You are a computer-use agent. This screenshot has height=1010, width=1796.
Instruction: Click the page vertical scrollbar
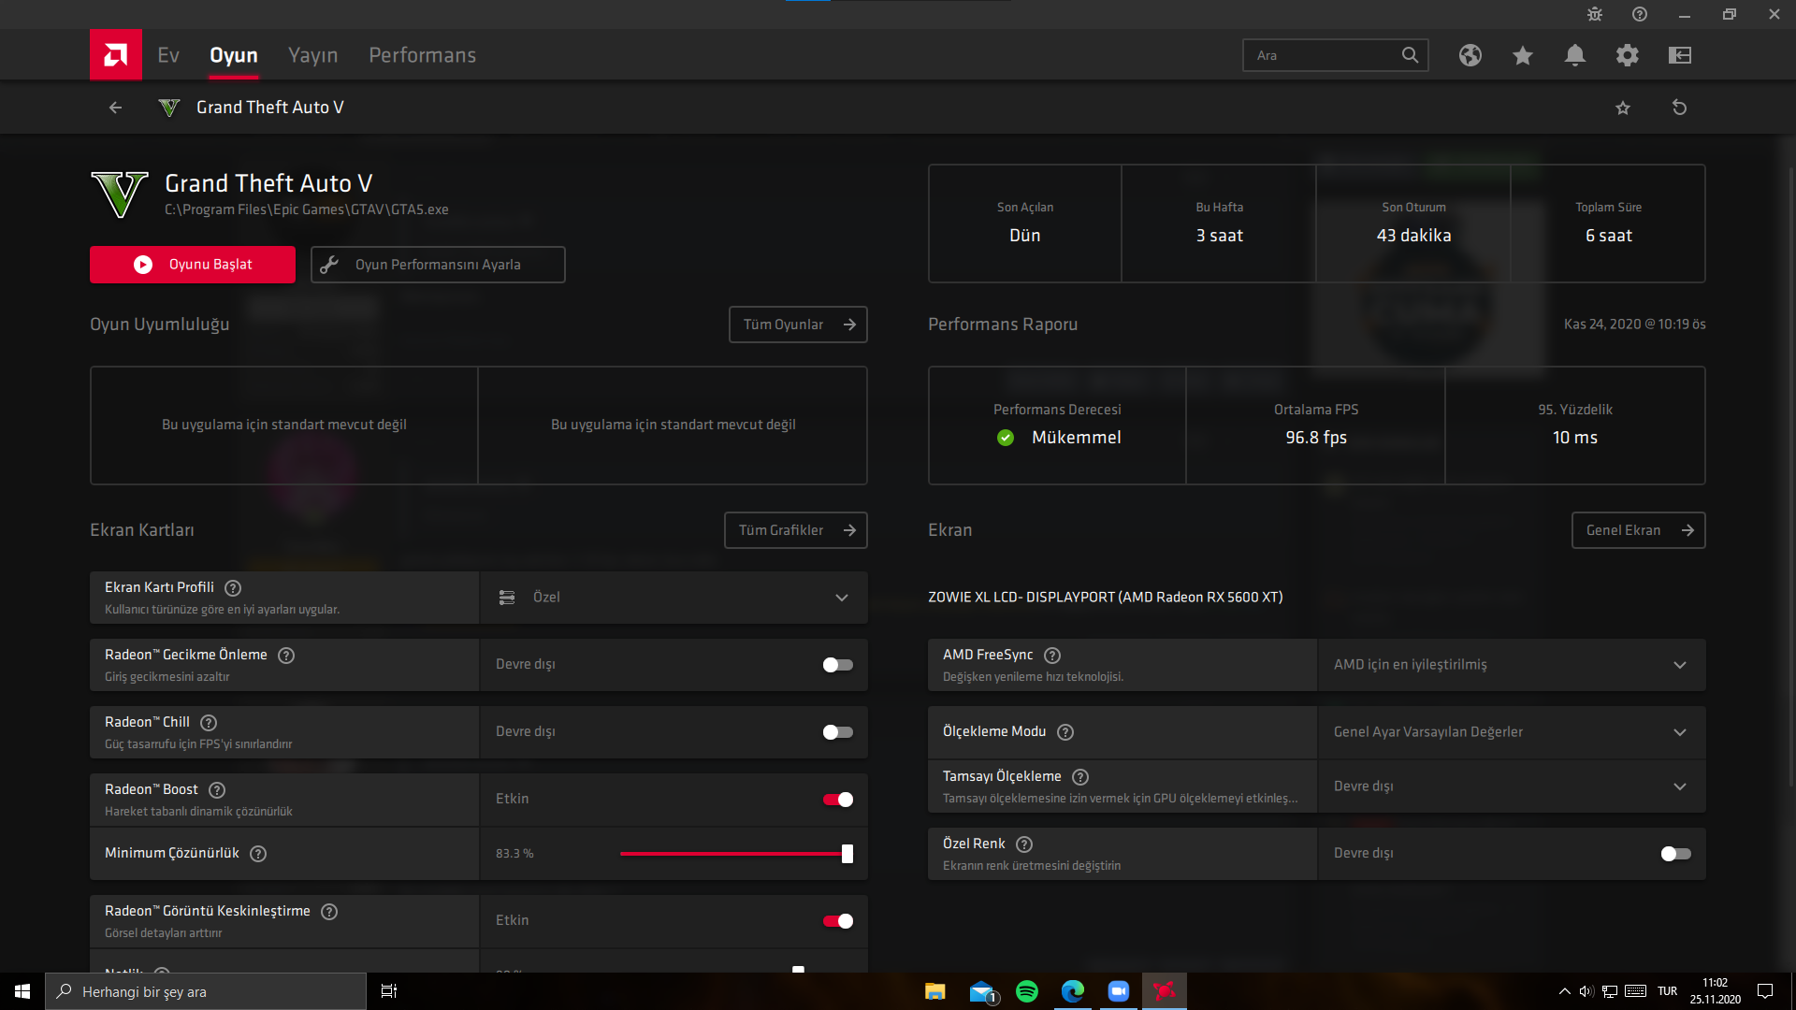pyautogui.click(x=1790, y=477)
